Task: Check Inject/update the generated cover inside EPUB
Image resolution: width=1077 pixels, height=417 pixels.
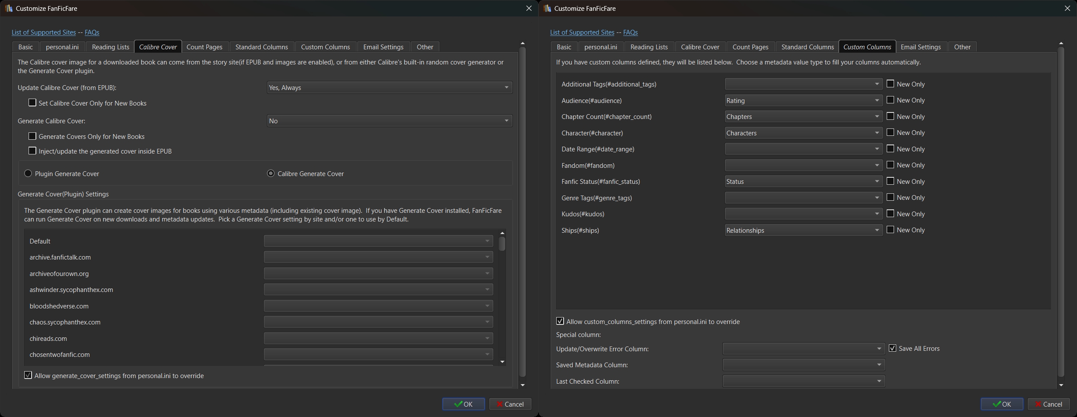Action: click(x=32, y=151)
